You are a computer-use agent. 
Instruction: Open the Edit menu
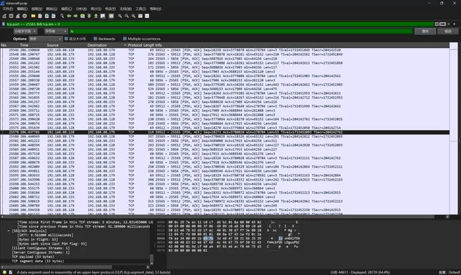coord(22,9)
